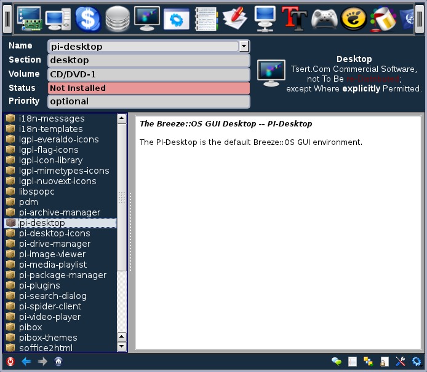The height and width of the screenshot is (372, 427).
Task: Select pi-package-manager in the package list
Action: click(62, 275)
